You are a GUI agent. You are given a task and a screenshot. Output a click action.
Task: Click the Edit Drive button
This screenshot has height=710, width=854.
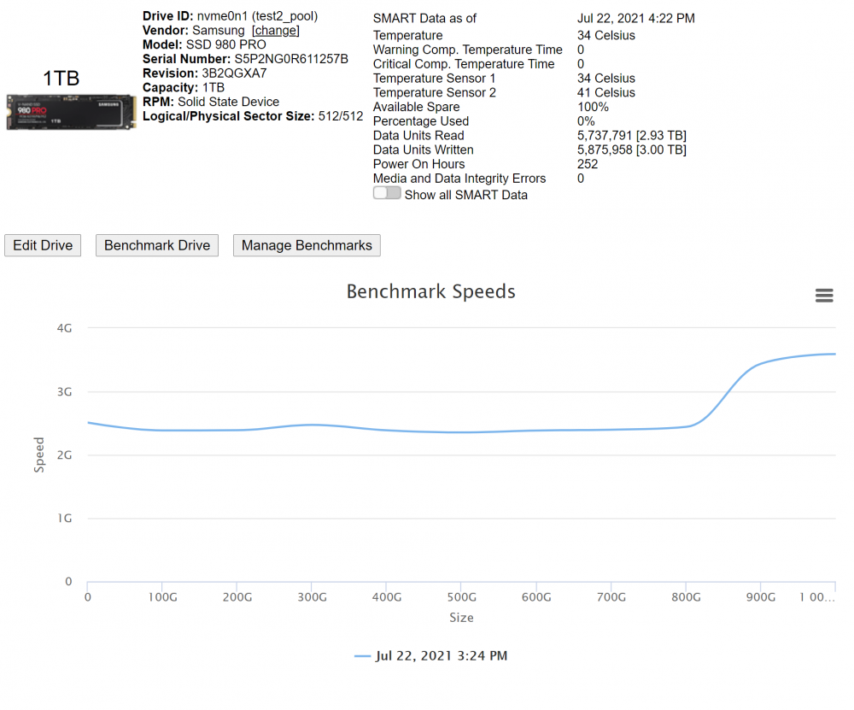tap(43, 245)
